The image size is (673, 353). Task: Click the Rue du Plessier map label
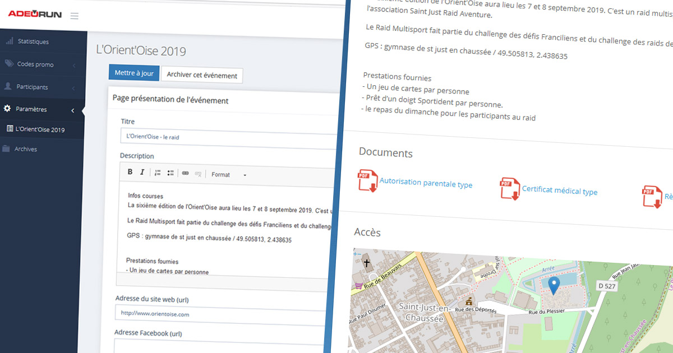(548, 311)
